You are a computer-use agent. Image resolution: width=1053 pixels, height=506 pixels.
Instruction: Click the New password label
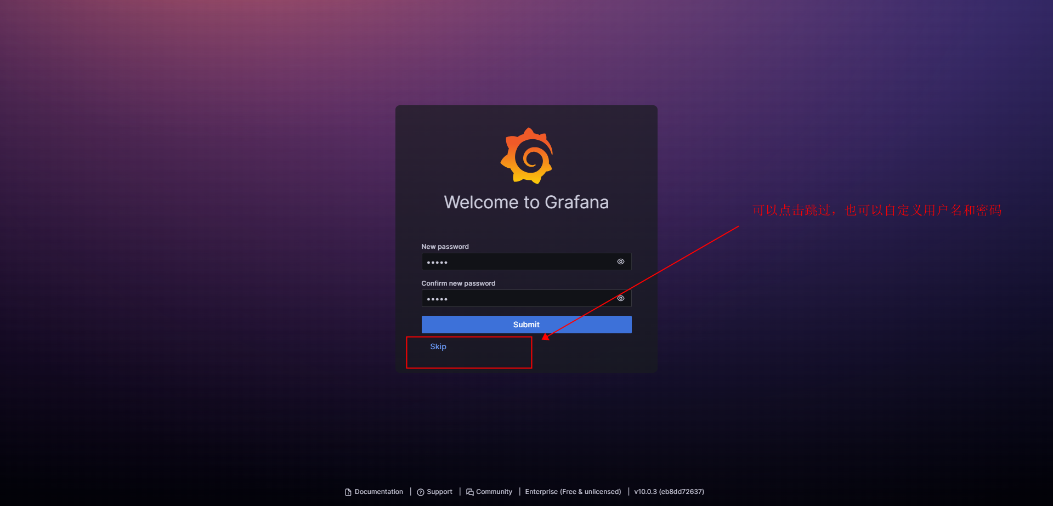(445, 247)
